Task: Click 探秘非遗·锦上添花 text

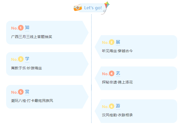Action: point(117,82)
